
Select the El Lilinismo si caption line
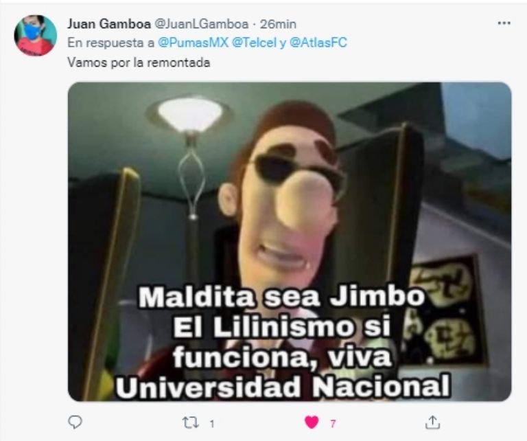tap(281, 327)
